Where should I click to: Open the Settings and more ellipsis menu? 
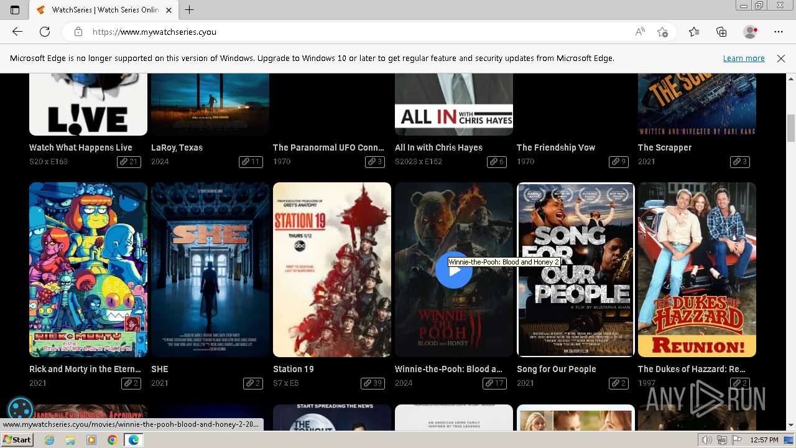pyautogui.click(x=779, y=32)
